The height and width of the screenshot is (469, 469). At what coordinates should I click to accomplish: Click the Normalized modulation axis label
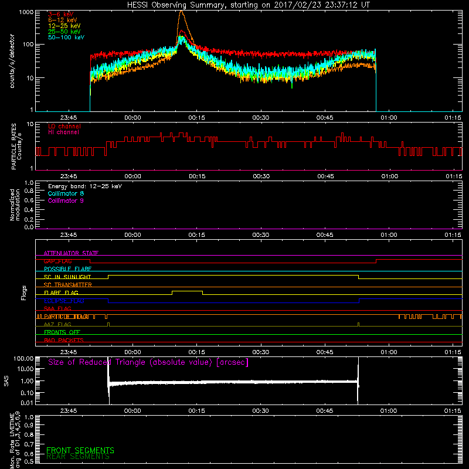tap(15, 205)
